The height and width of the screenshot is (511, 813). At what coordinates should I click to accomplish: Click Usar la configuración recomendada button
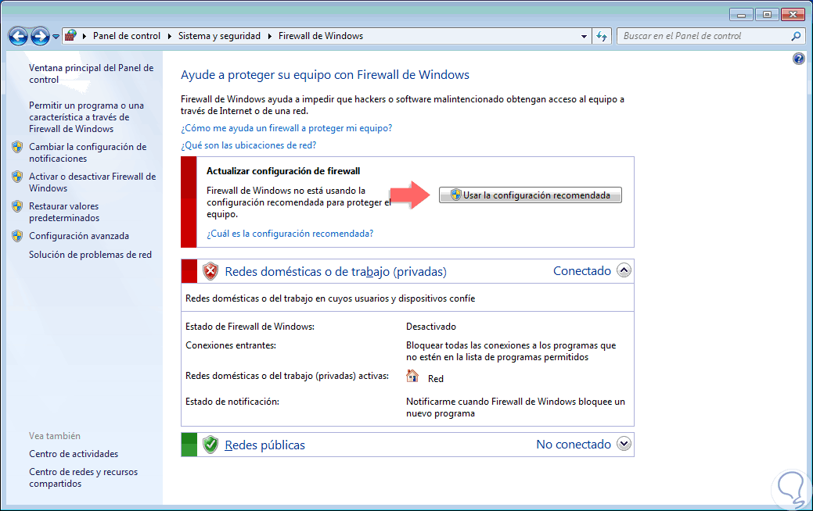[x=530, y=195]
